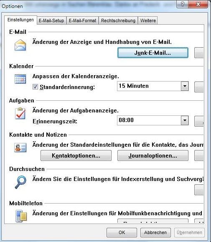Switch to the E-Mail-Format tab

pos(82,20)
